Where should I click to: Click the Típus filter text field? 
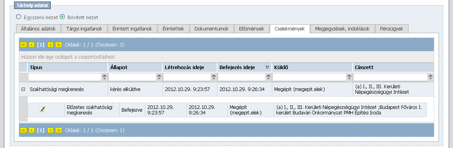coord(65,77)
